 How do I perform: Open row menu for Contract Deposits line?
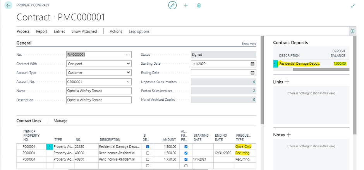[x=275, y=64]
